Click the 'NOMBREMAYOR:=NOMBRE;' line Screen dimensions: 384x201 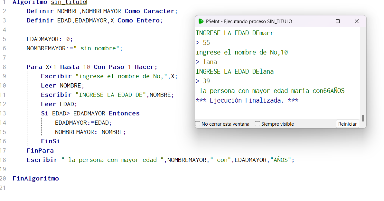click(90, 132)
